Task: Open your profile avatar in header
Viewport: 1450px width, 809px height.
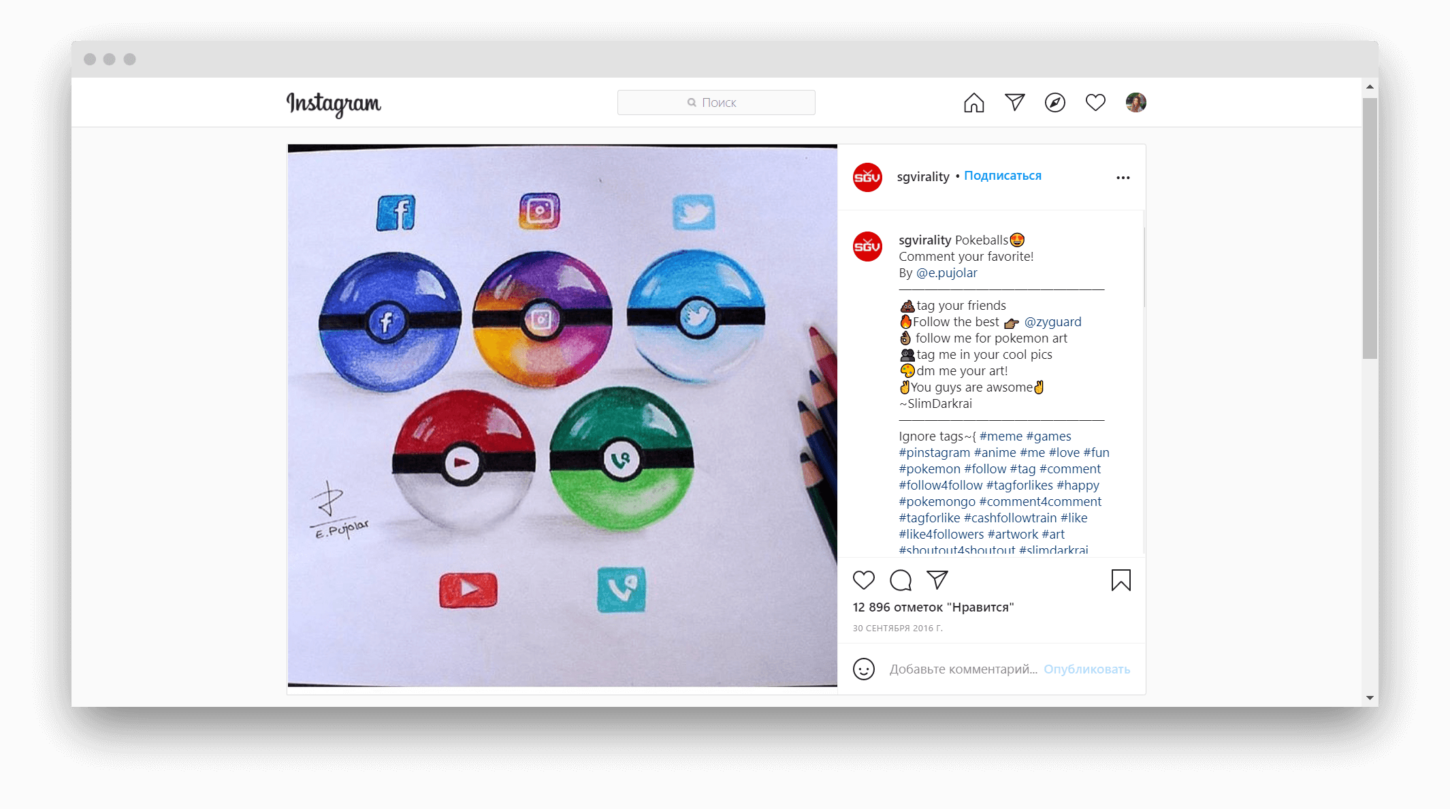Action: [1135, 103]
